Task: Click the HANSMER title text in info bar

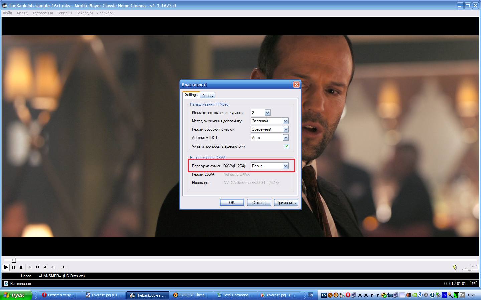Action: click(61, 276)
